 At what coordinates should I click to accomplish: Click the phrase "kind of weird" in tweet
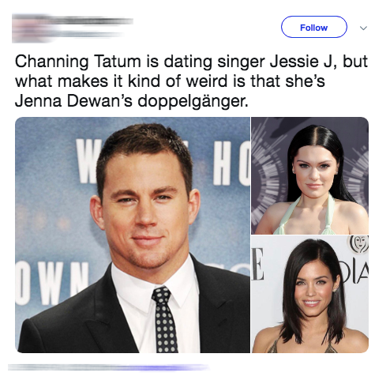point(178,81)
